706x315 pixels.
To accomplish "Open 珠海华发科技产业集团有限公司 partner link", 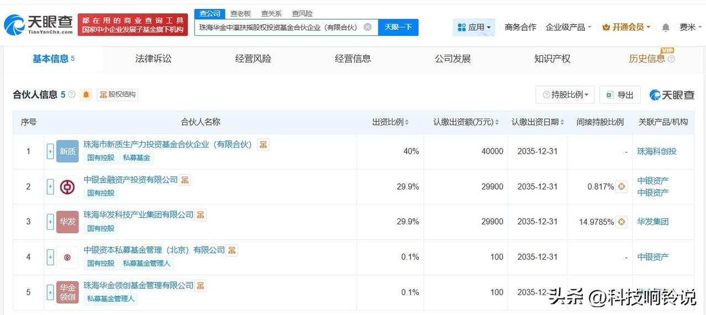I will pyautogui.click(x=139, y=214).
